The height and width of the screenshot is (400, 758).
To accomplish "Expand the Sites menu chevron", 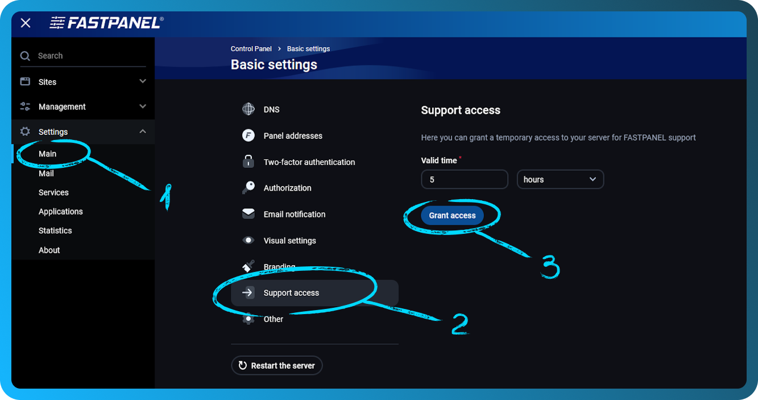I will 143,81.
